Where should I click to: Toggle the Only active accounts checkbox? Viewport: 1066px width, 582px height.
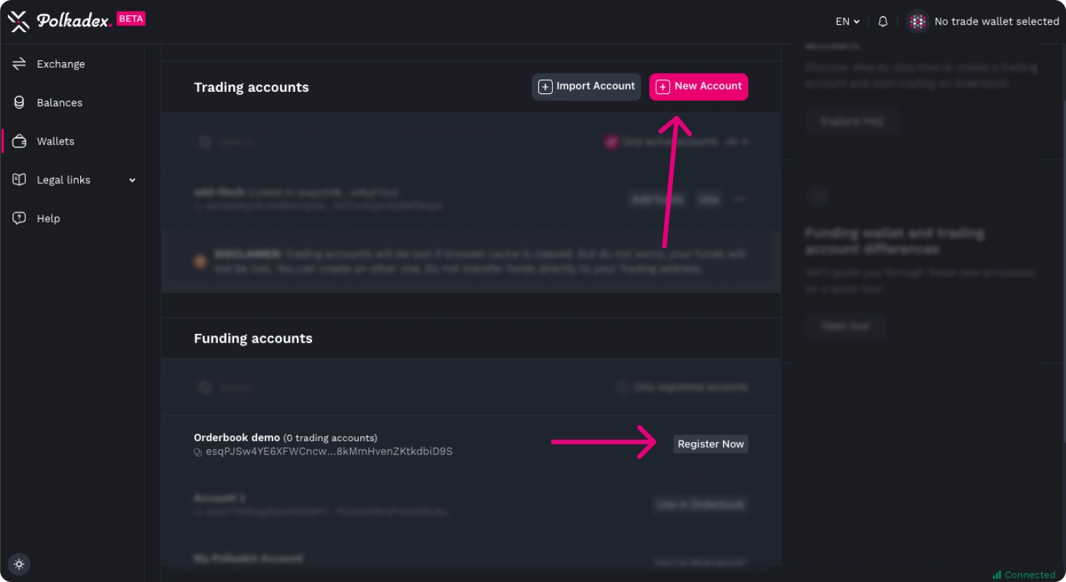coord(611,142)
